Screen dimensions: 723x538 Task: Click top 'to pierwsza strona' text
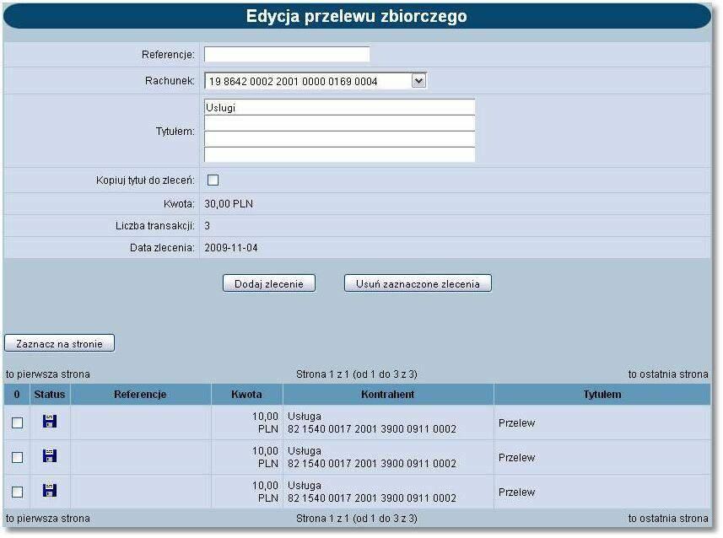[x=48, y=374]
